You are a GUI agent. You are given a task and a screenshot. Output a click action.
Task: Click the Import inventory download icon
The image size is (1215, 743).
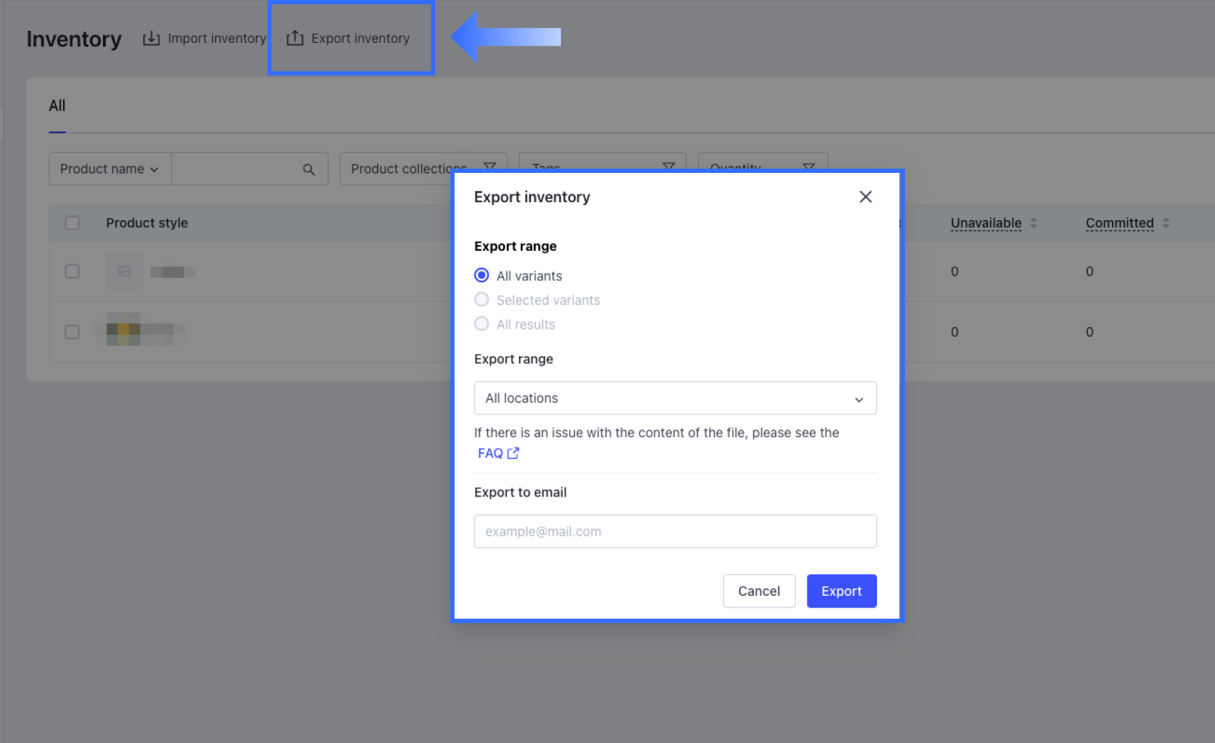point(151,39)
